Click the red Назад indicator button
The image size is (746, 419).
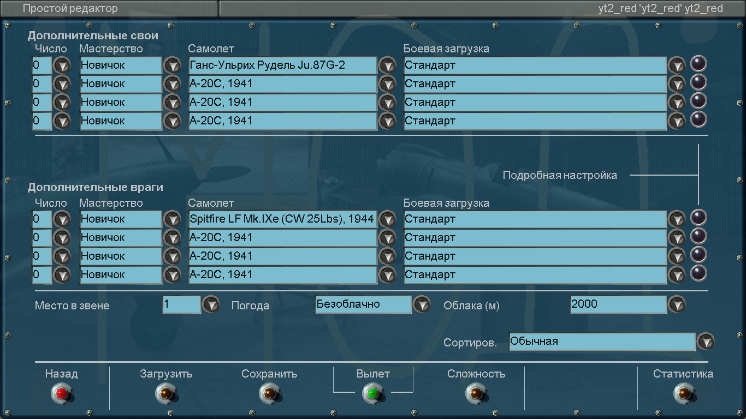(x=62, y=393)
